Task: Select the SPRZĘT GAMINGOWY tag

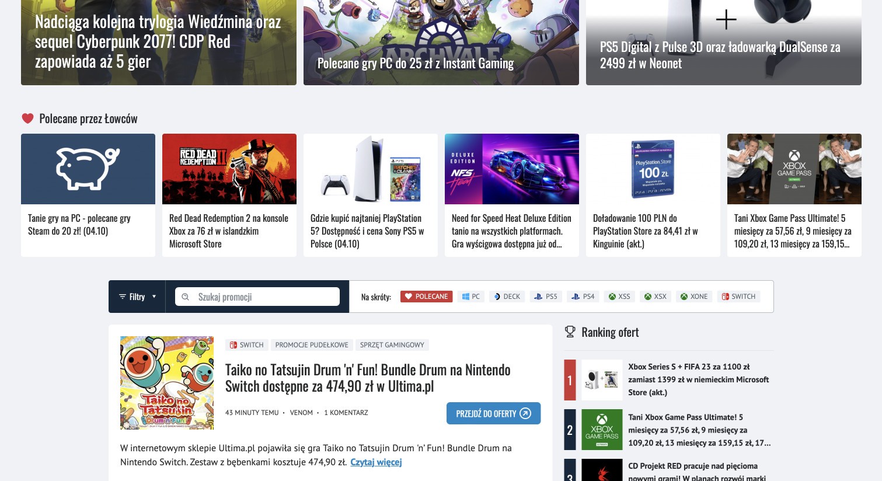Action: (x=392, y=345)
